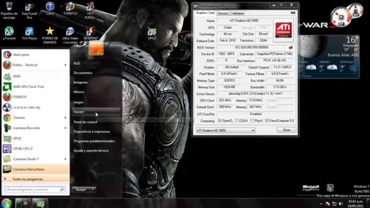The height and width of the screenshot is (208, 370).
Task: Toggle the PhysX checkbox
Action: tap(252, 121)
